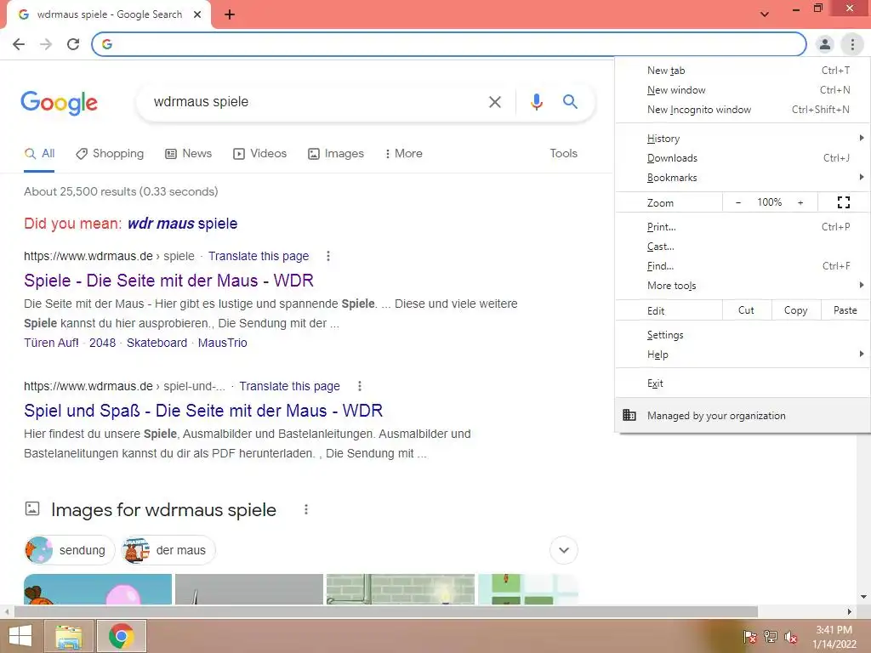The width and height of the screenshot is (871, 653).
Task: Open the MausTrio sitelink
Action: point(222,343)
